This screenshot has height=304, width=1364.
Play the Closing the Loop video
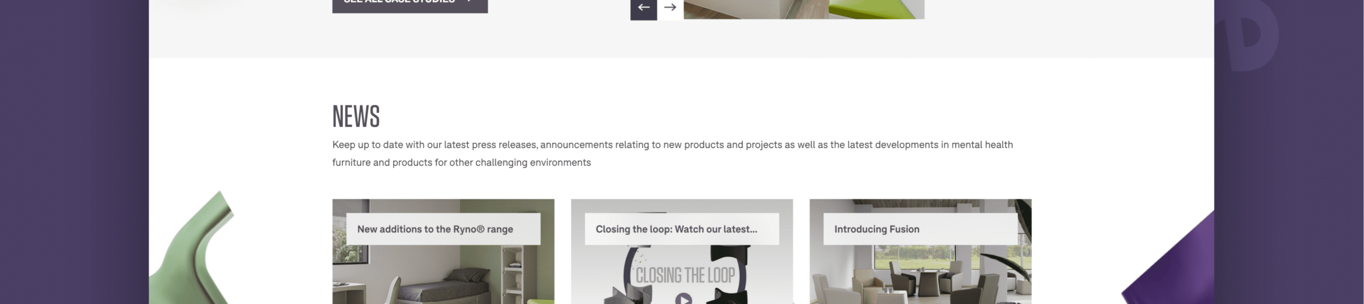coord(684,299)
